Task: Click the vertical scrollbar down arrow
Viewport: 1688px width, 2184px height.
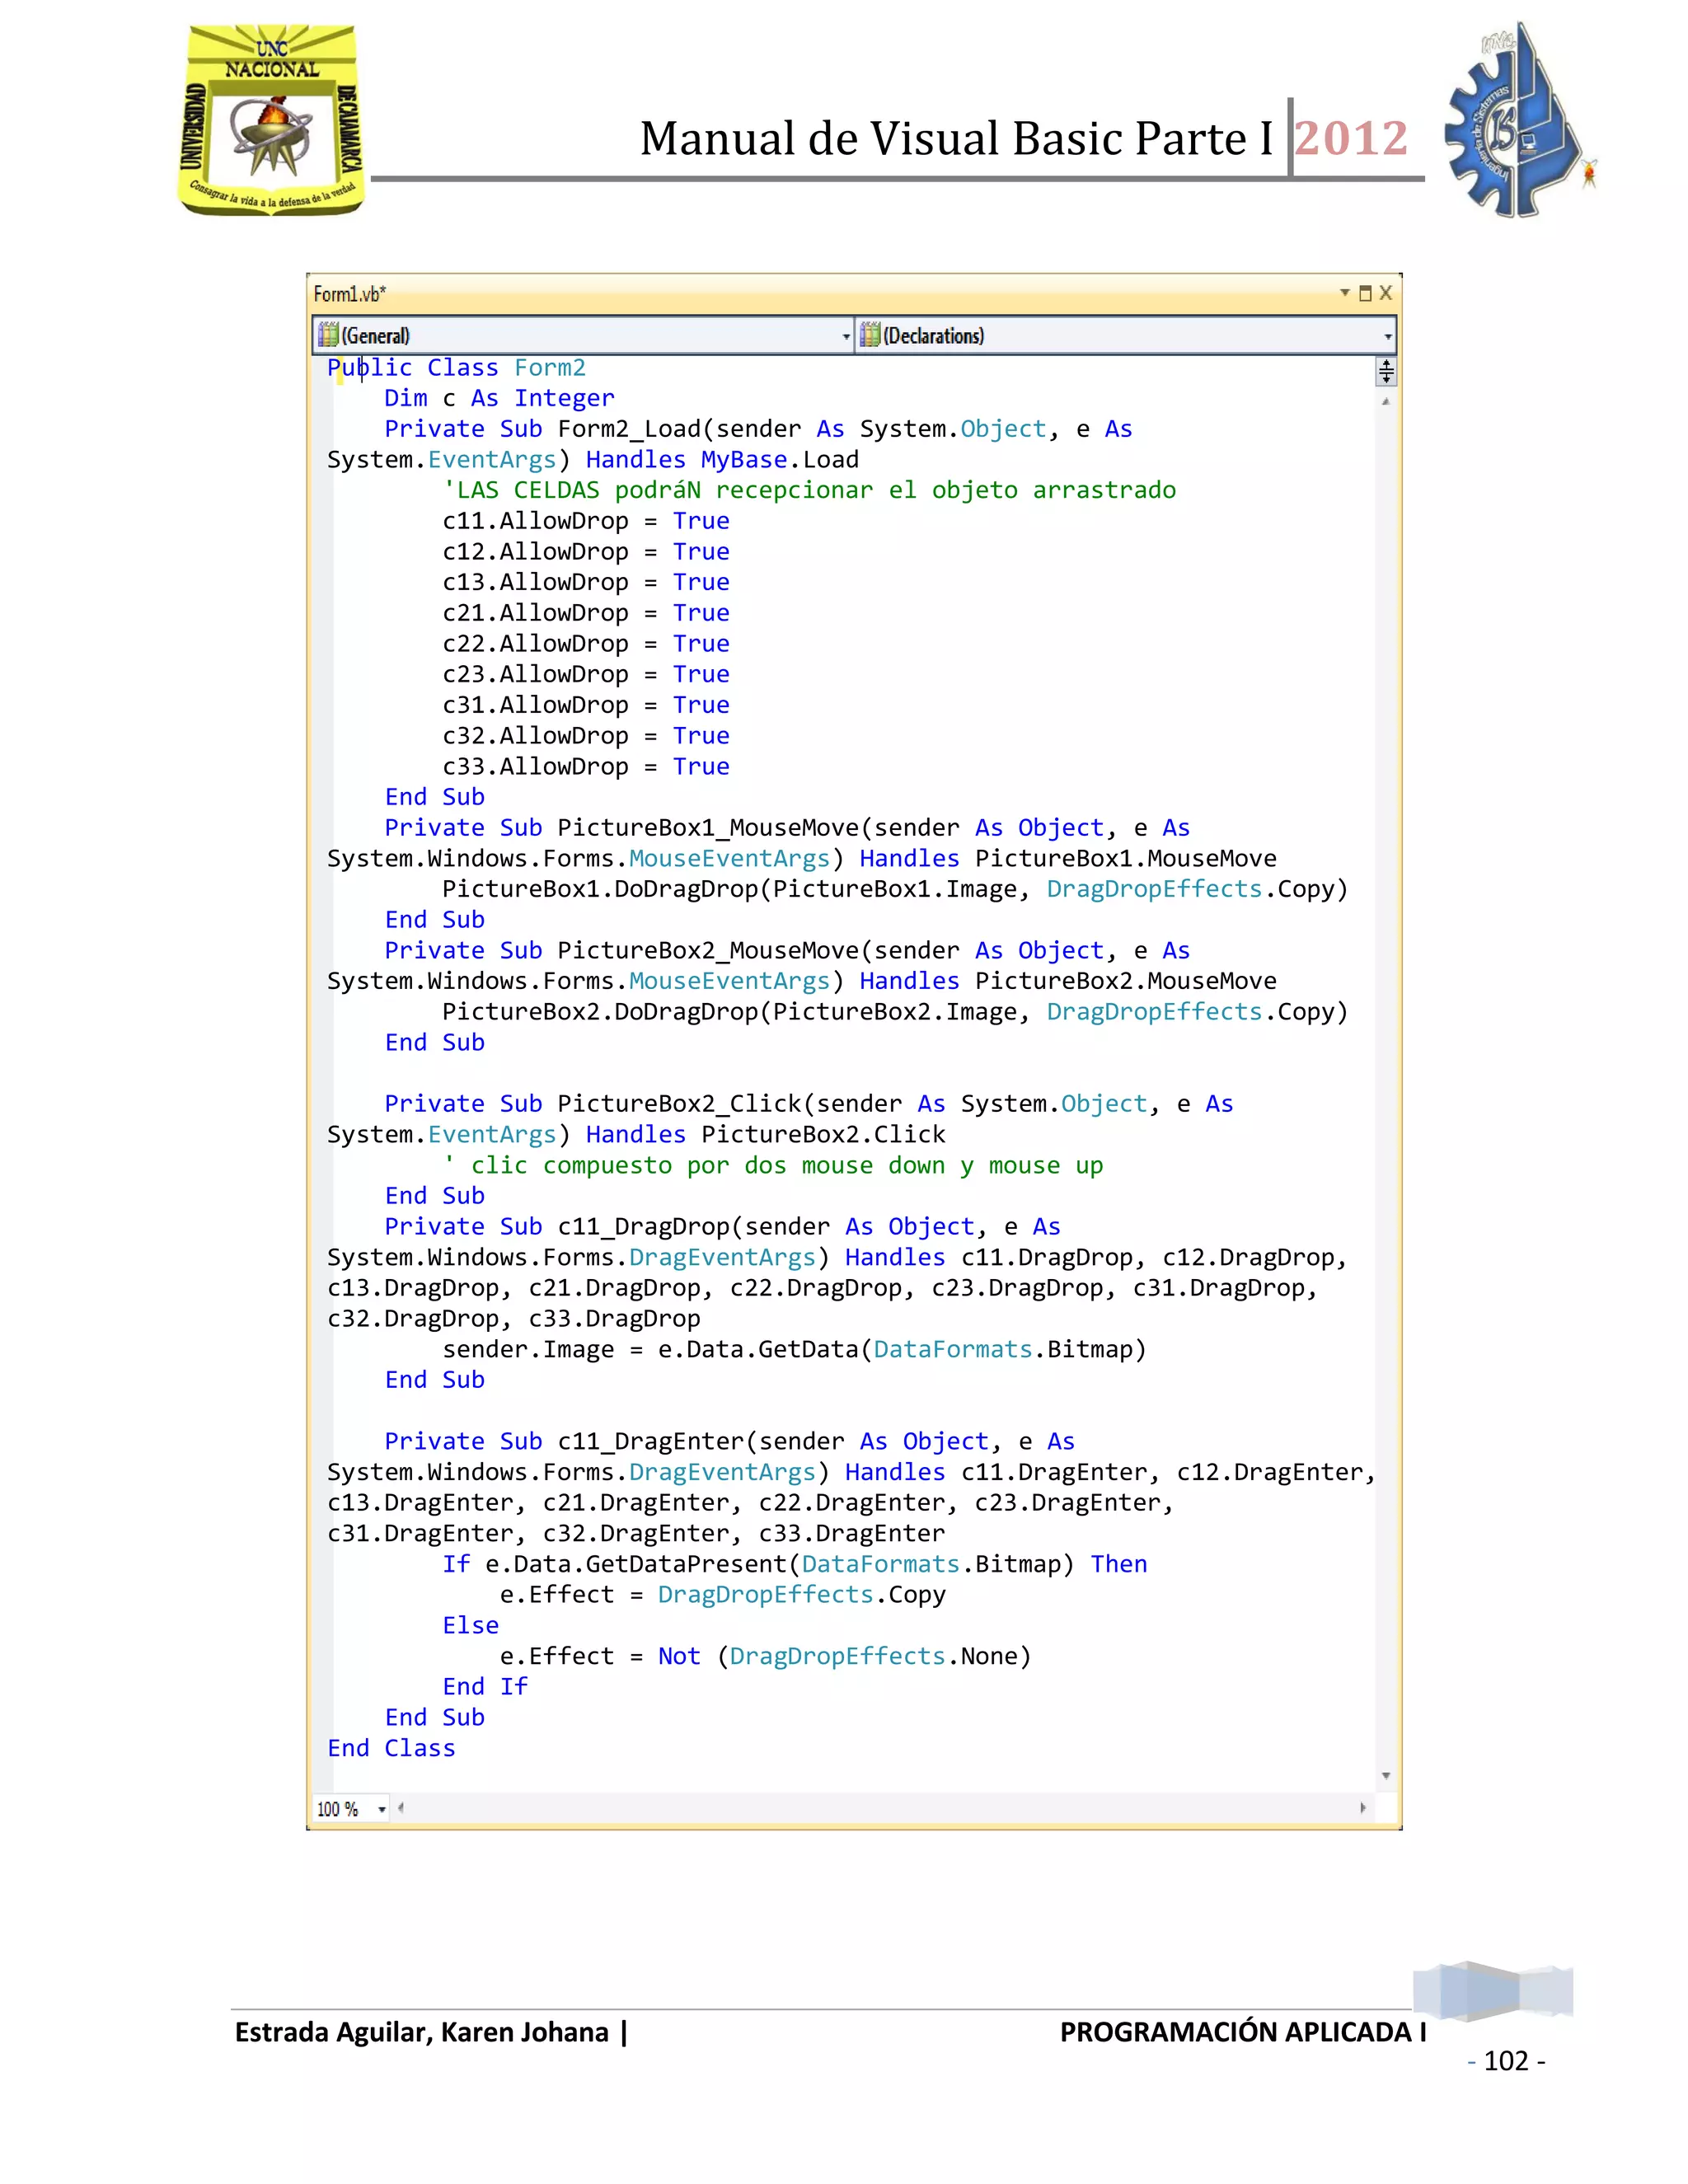Action: [x=1386, y=1776]
